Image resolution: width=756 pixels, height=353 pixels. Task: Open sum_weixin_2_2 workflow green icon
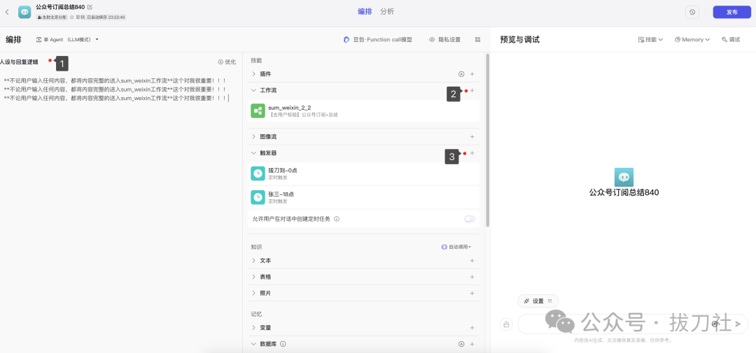click(x=258, y=110)
